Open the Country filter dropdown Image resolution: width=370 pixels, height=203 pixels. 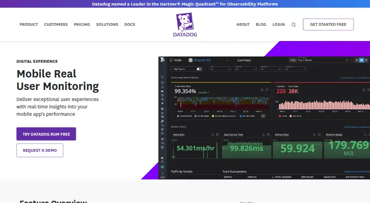(295, 69)
